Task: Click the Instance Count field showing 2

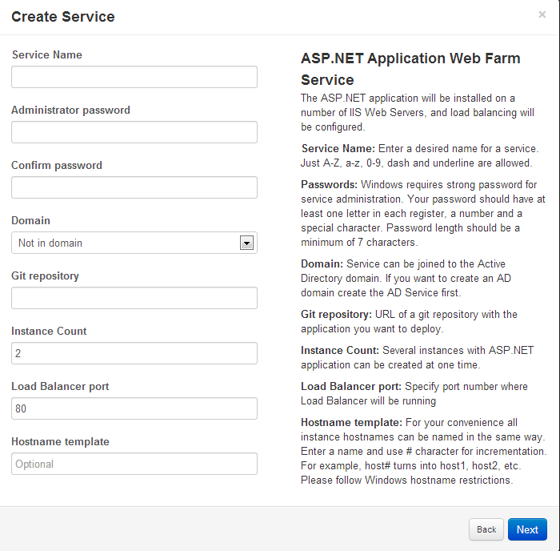Action: point(134,353)
